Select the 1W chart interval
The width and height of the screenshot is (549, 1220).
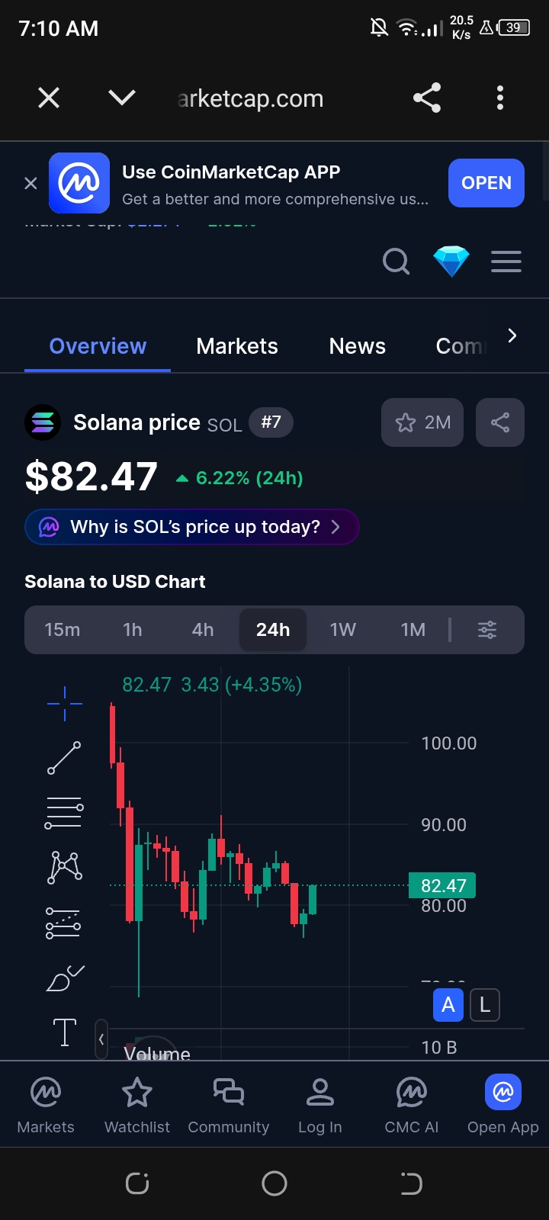pyautogui.click(x=343, y=630)
